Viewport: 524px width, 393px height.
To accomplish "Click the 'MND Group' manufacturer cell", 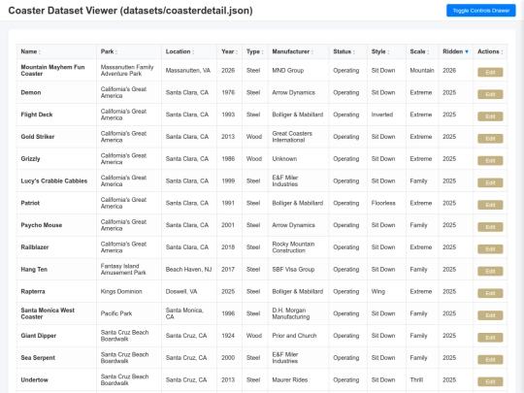I will tap(299, 70).
